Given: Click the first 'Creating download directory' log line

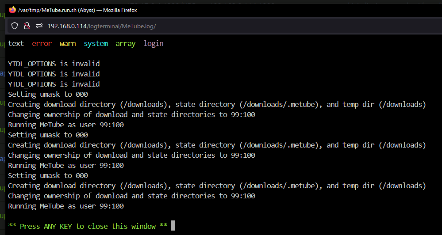Looking at the screenshot, I should coord(217,104).
